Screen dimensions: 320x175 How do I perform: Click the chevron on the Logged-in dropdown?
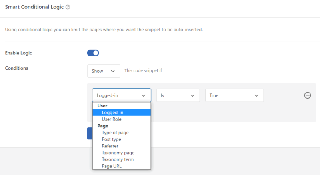coord(144,95)
